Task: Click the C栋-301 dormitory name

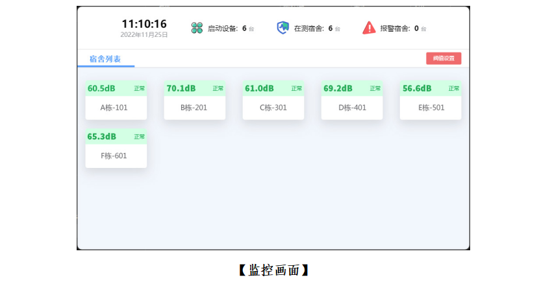Action: click(x=273, y=108)
